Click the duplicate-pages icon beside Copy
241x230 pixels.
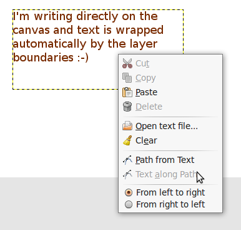point(127,78)
